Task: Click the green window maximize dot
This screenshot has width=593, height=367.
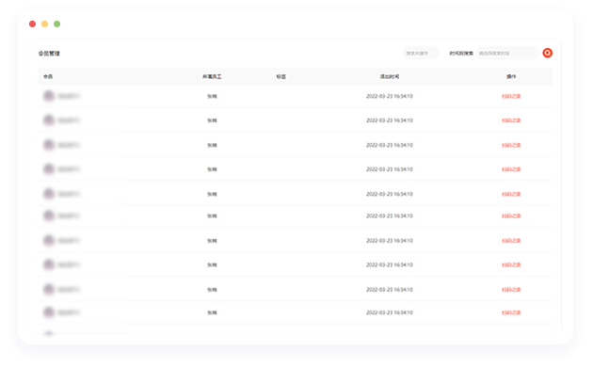Action: pos(56,24)
